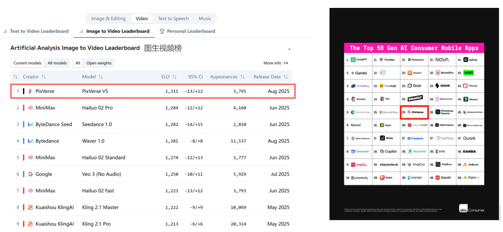
Task: Click the Top 50 Gen AI Consumer Mobile Apps heading
Action: point(414,48)
